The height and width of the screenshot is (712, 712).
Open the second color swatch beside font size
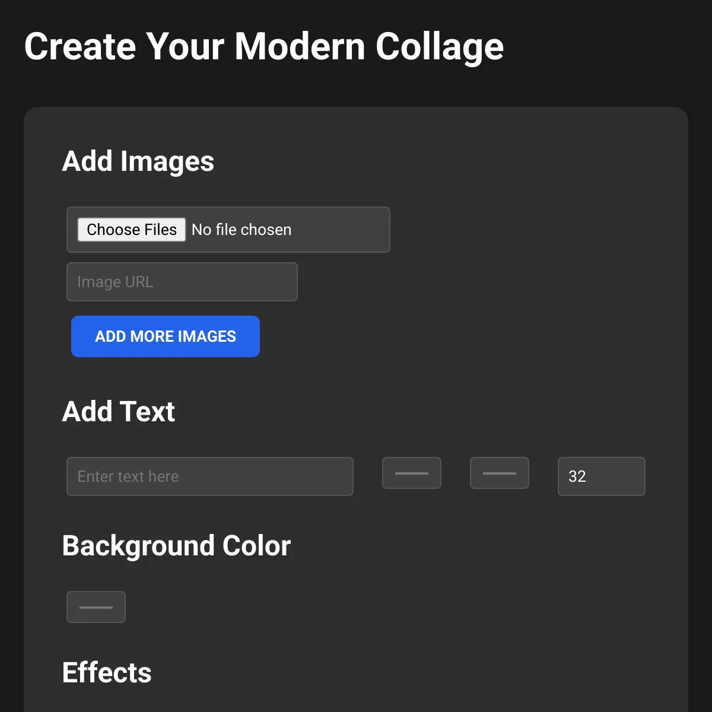tap(500, 473)
